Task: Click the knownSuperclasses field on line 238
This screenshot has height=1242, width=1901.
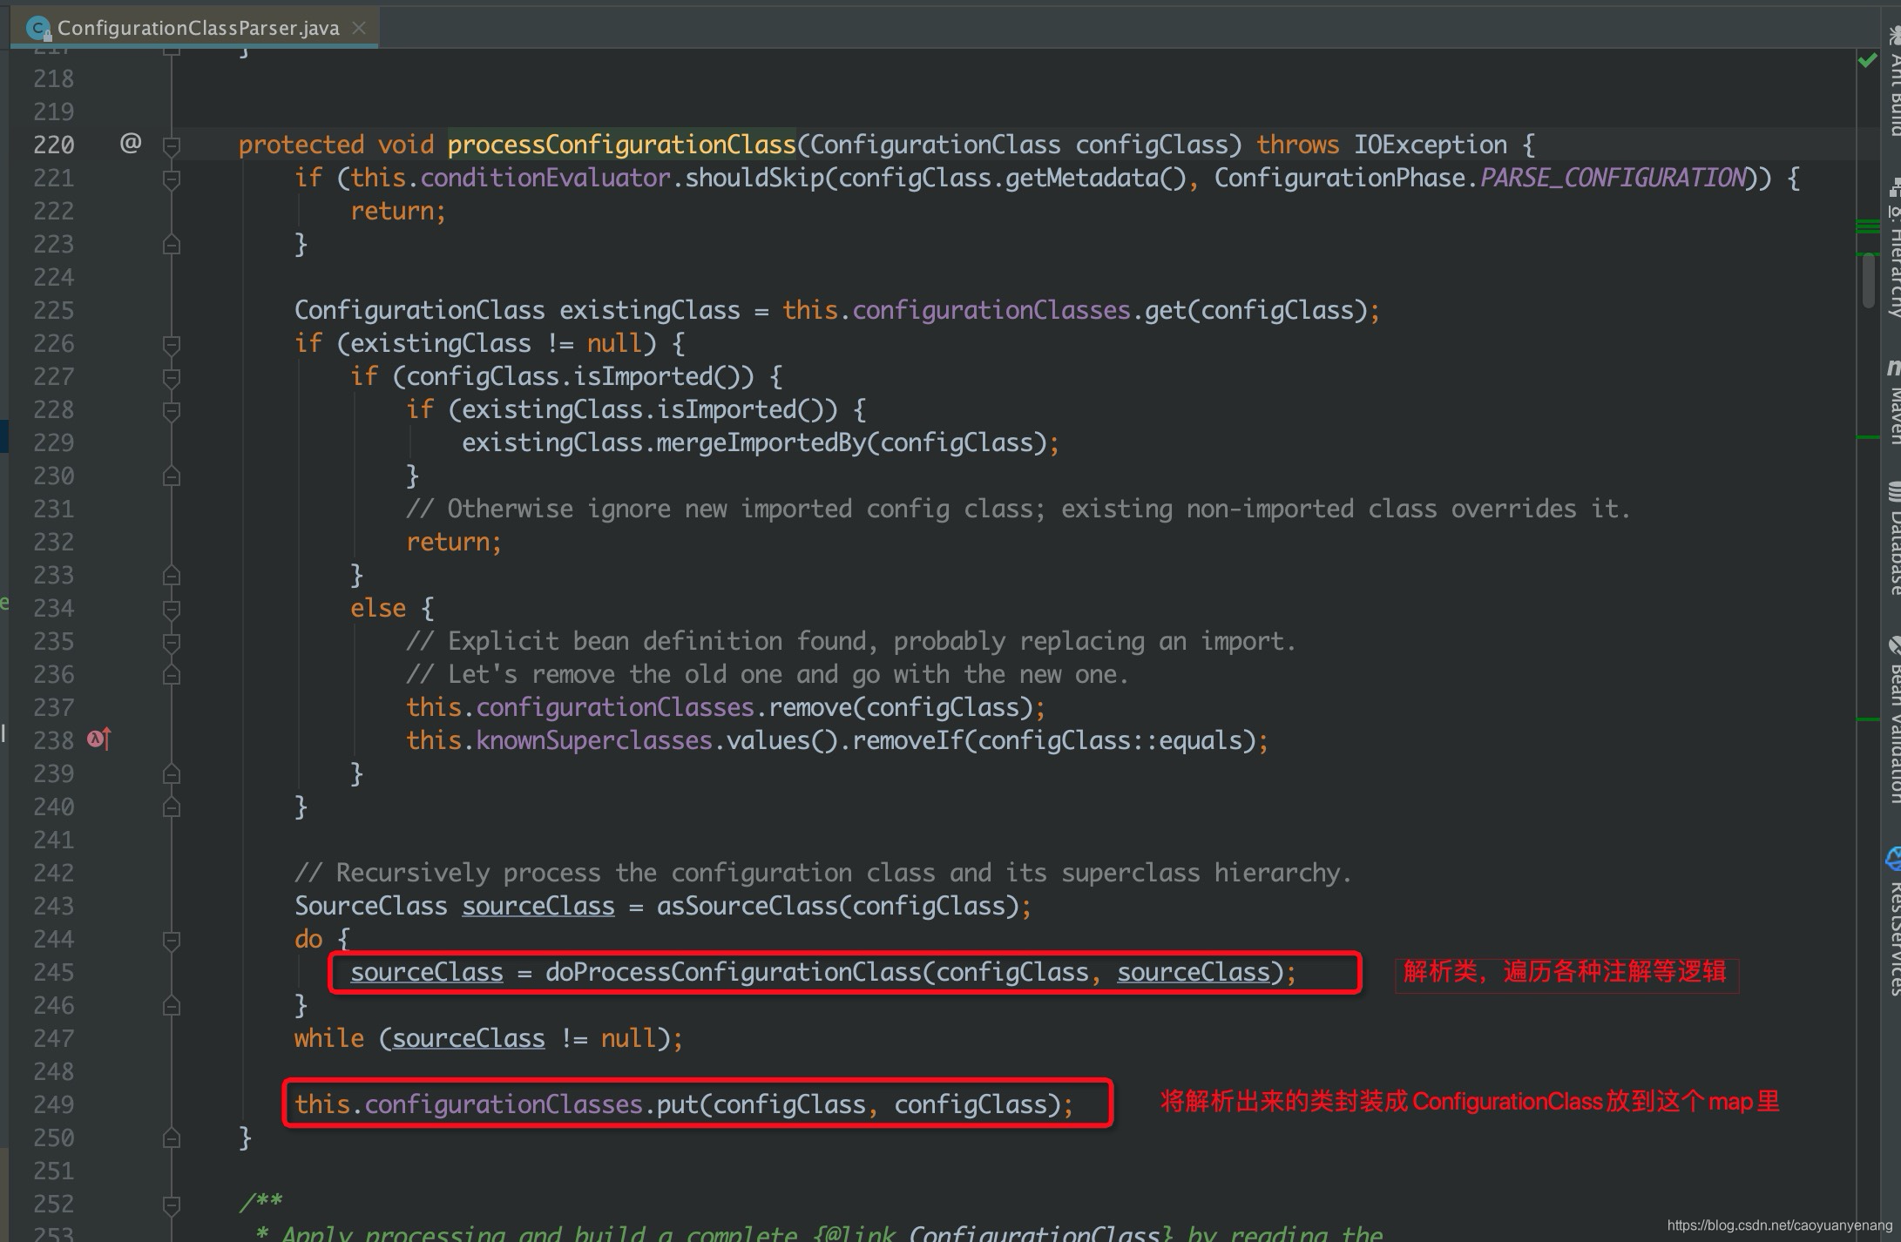Action: coord(594,740)
